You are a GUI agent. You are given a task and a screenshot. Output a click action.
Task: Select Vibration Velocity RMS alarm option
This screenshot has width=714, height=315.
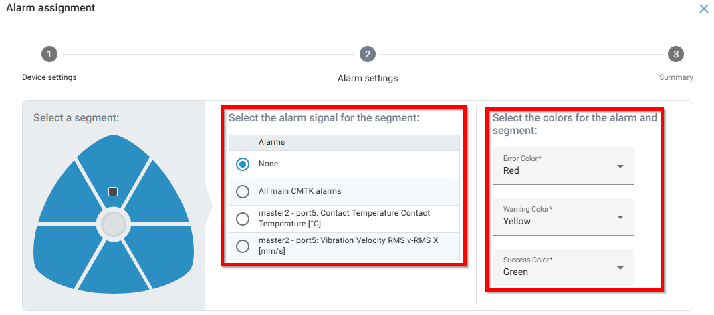tap(243, 246)
